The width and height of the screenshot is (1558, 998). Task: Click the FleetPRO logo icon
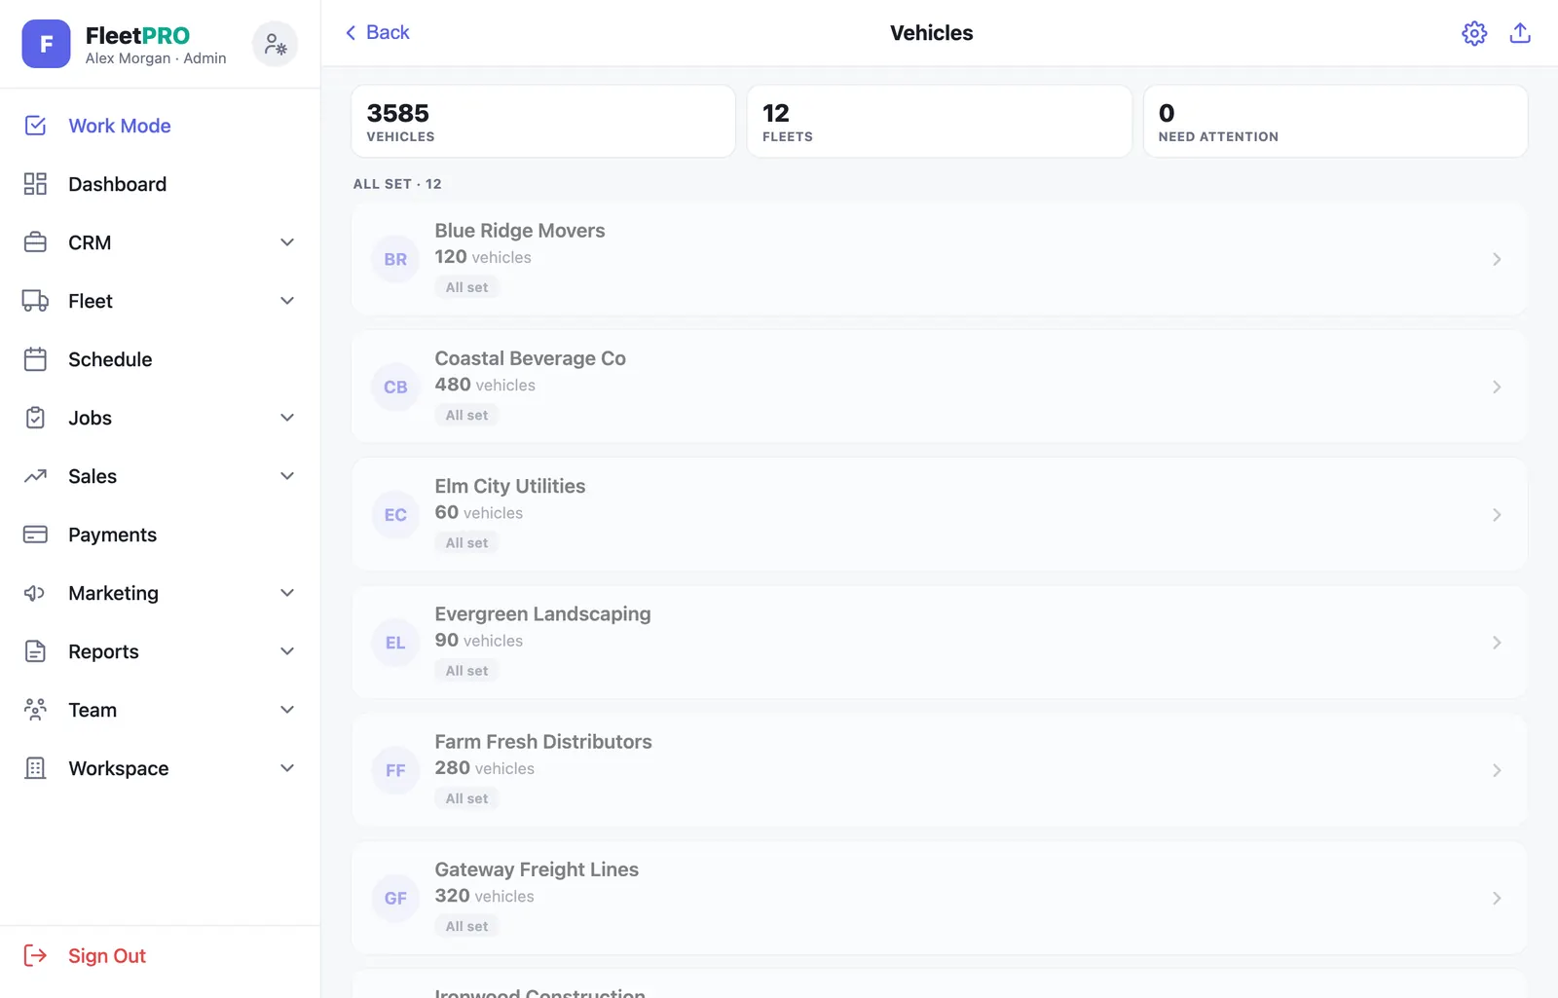point(46,44)
